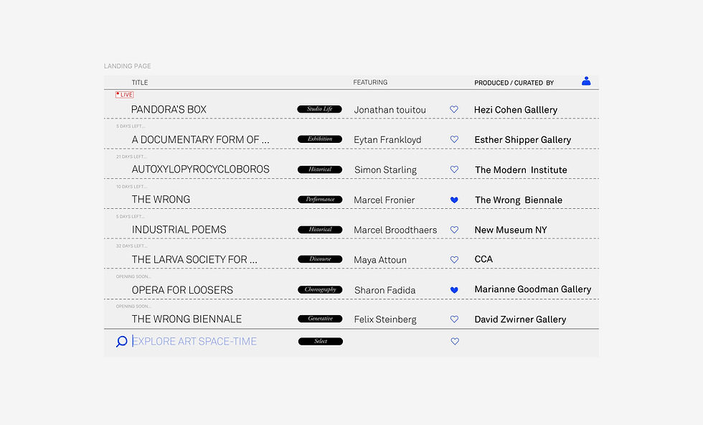Click the FEATURING column header
Screen dimensions: 703x425
click(370, 83)
